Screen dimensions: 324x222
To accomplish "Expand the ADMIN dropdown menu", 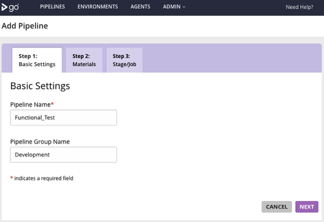I will (x=174, y=7).
